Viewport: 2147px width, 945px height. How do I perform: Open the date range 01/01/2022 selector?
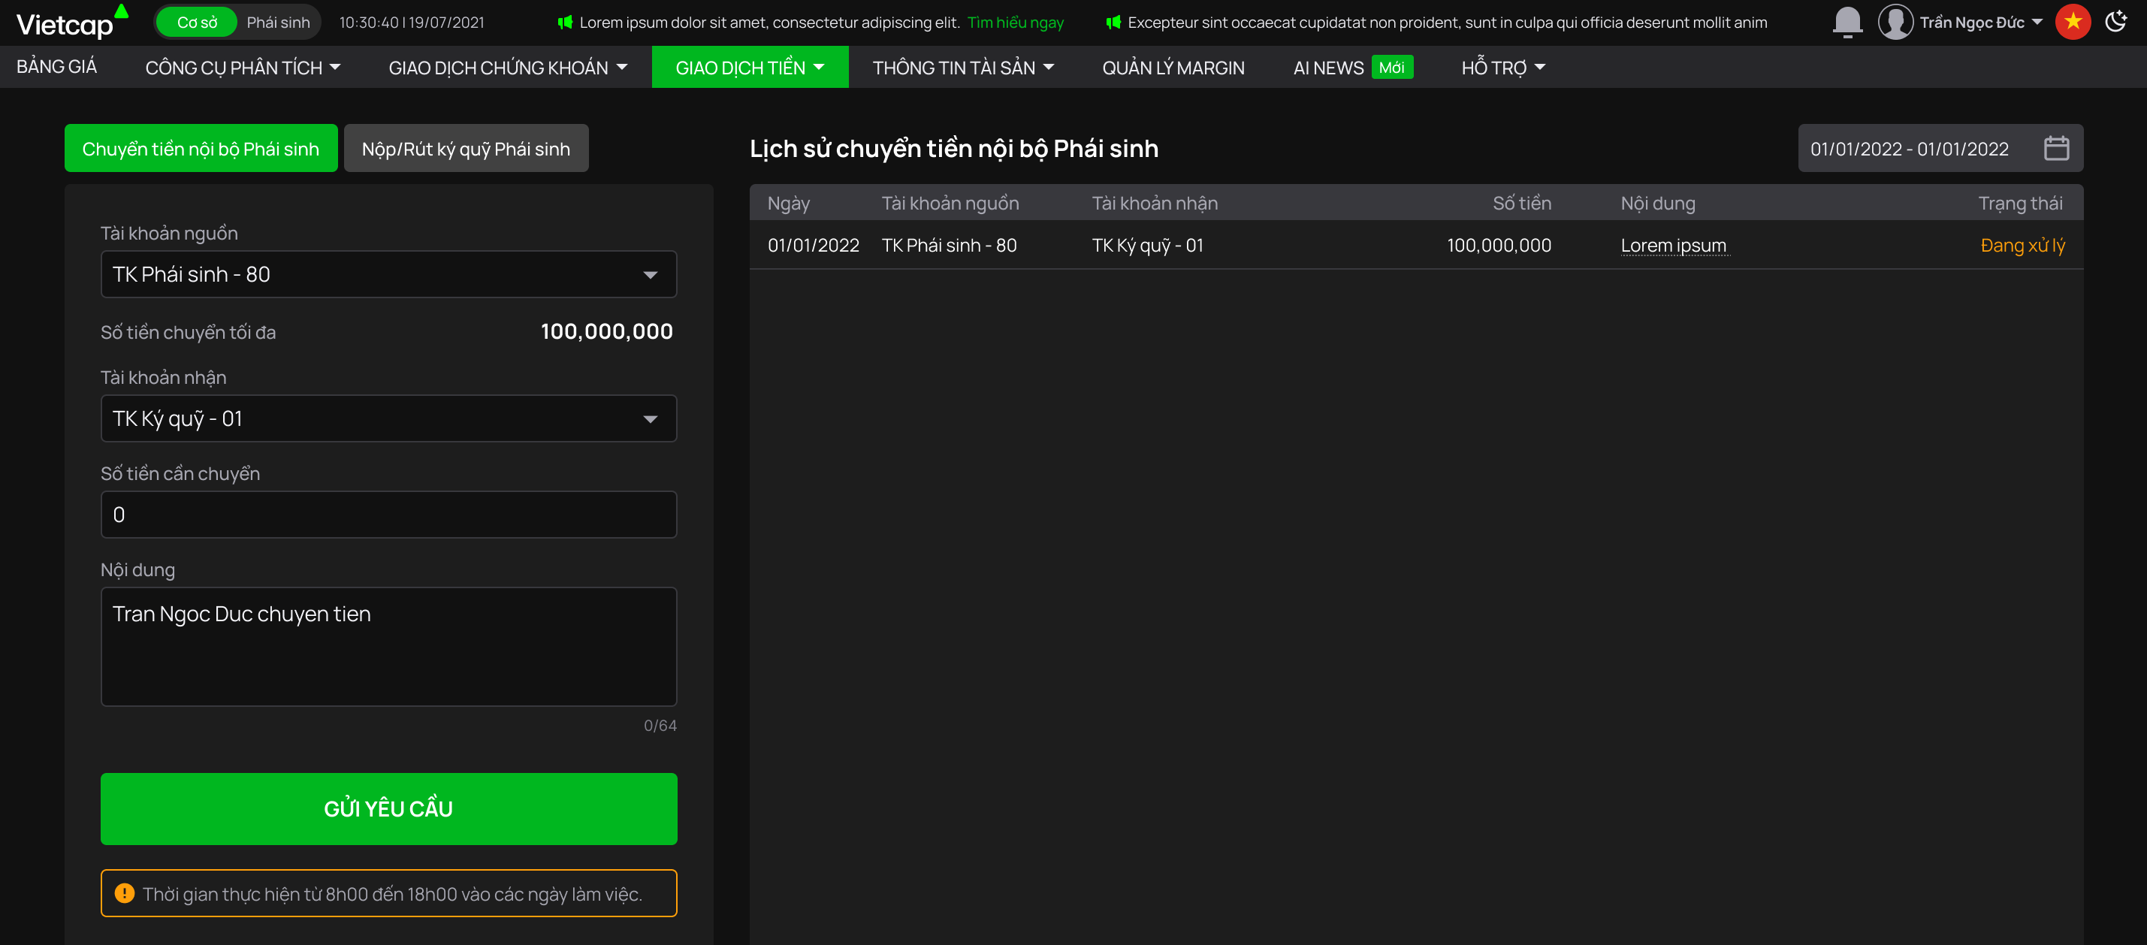tap(1940, 148)
